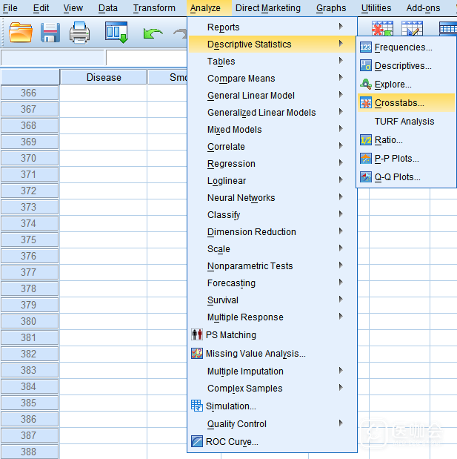This screenshot has height=459, width=457.
Task: Open the P-P Plots option
Action: coord(396,159)
